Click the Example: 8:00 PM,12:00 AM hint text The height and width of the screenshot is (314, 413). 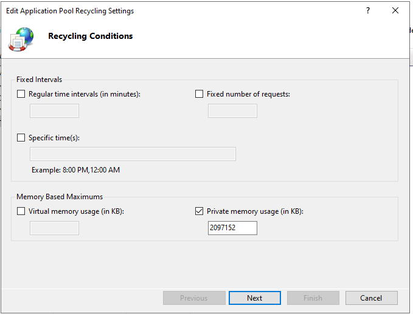click(x=75, y=170)
